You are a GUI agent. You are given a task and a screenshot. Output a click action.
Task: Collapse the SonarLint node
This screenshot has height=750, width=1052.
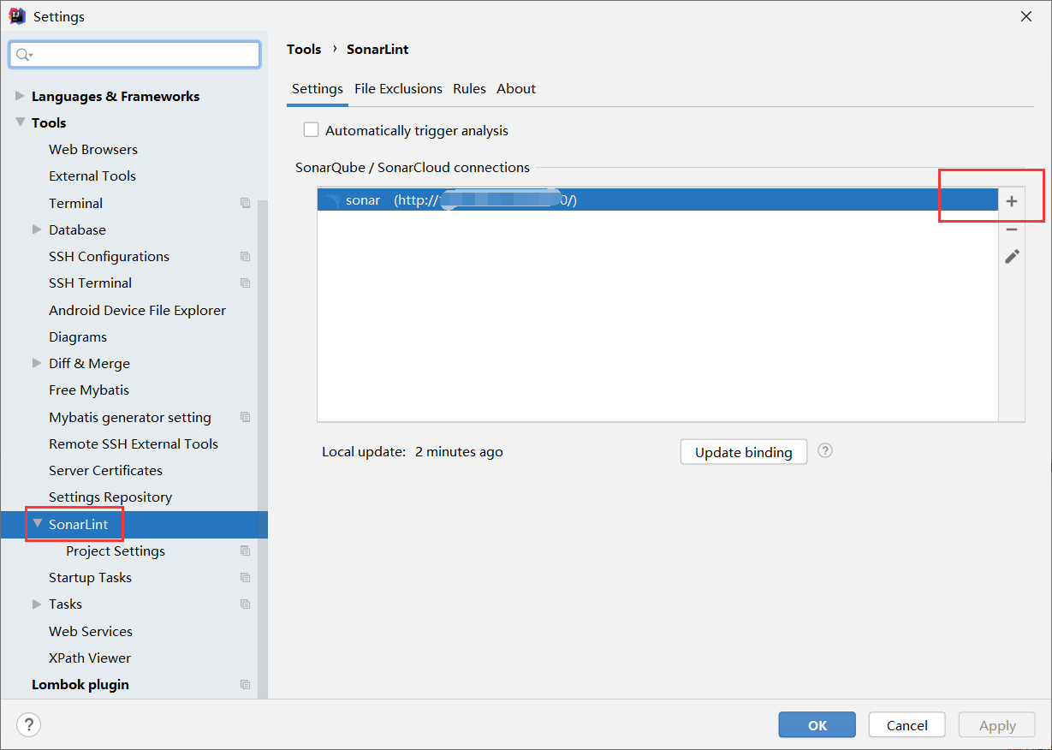[37, 523]
